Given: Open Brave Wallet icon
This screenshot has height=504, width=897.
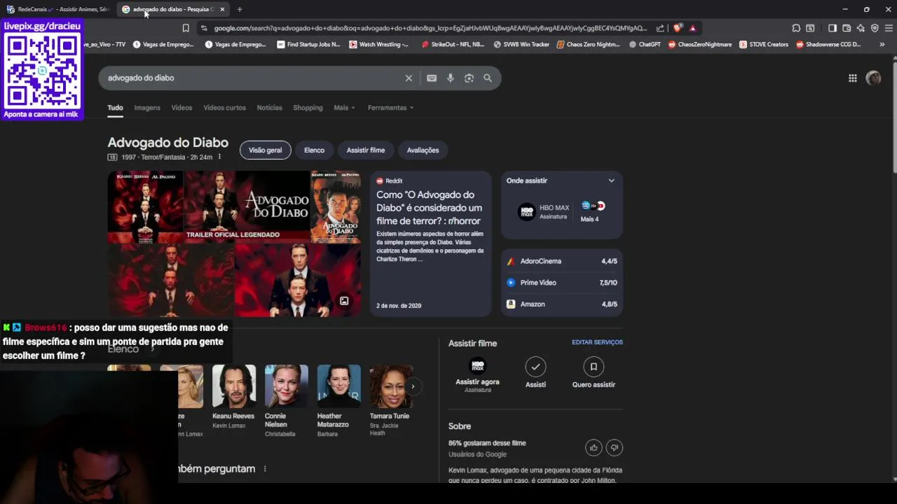Looking at the screenshot, I should click(847, 28).
